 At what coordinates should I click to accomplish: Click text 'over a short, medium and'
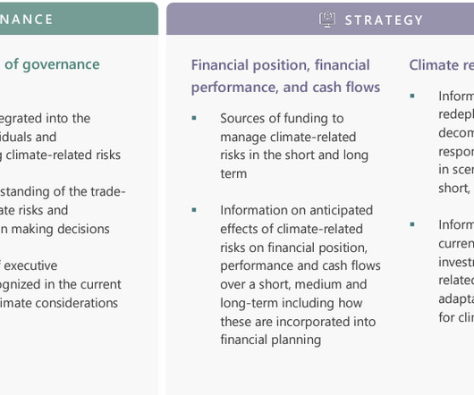coord(293,284)
